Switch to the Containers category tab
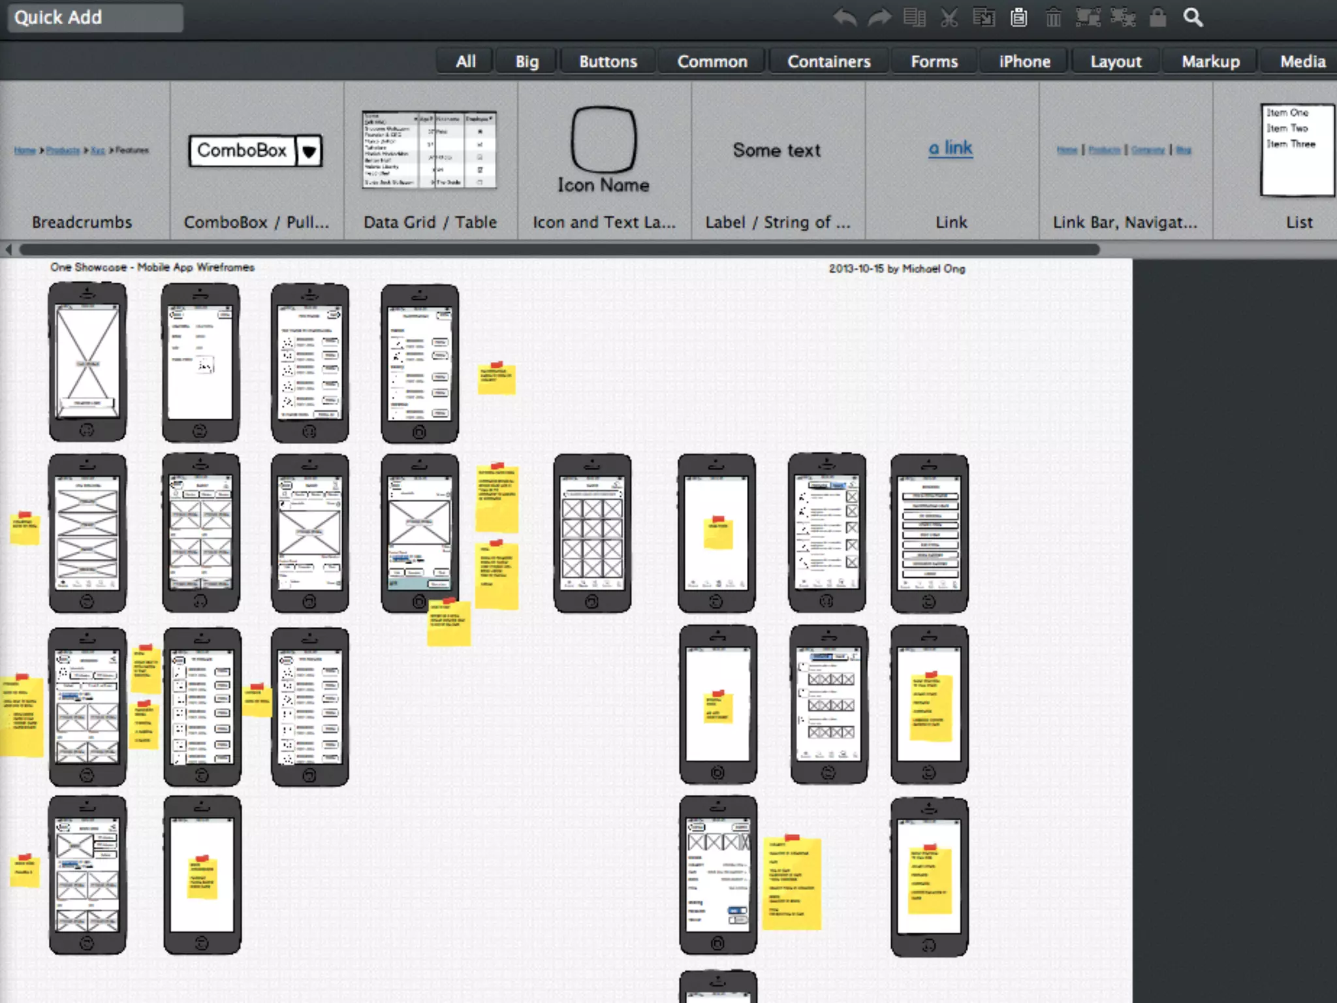The image size is (1337, 1003). 828,61
